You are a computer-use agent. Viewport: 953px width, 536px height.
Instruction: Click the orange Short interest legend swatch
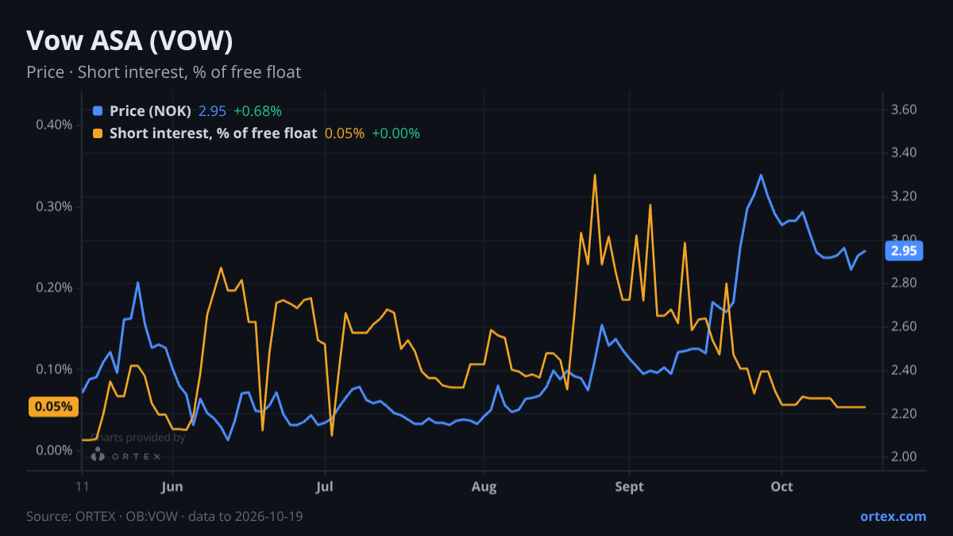[98, 133]
